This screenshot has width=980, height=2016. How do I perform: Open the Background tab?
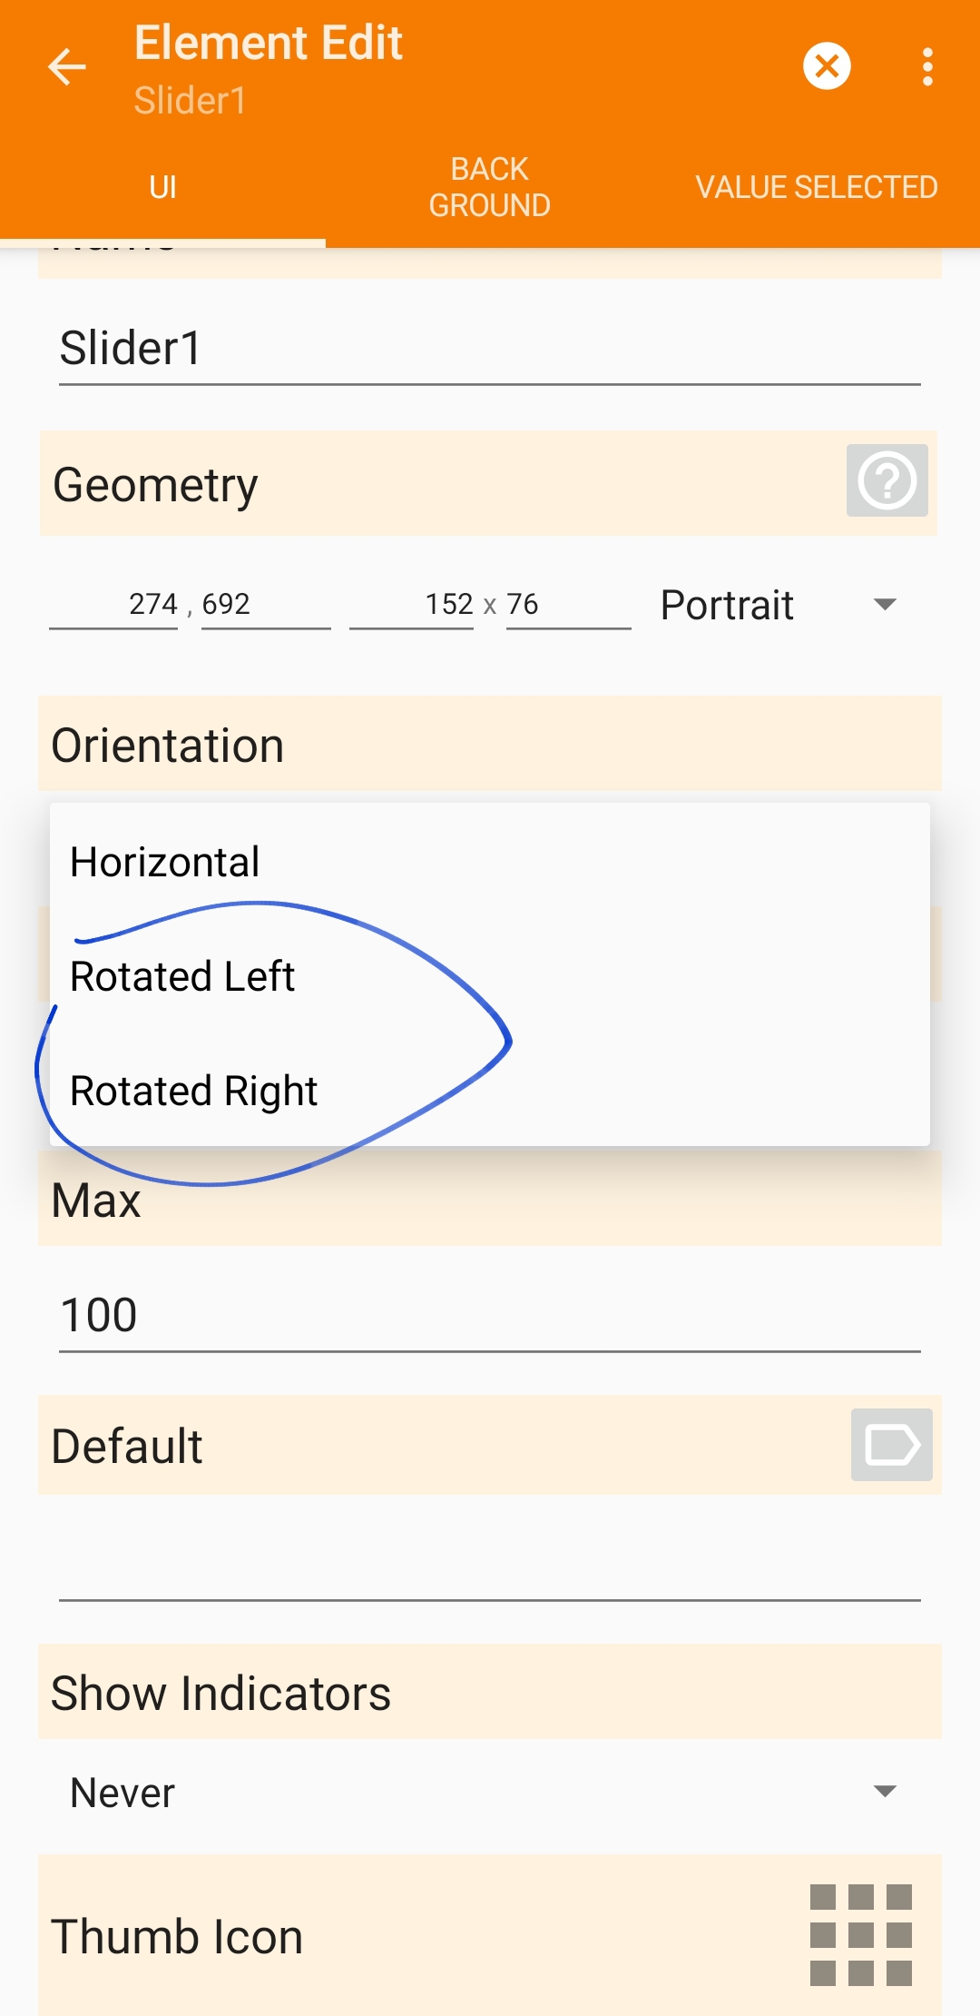pos(489,187)
